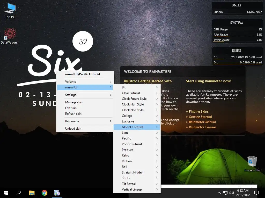
Task: Open the Product skin submenu
Action: [x=137, y=150]
